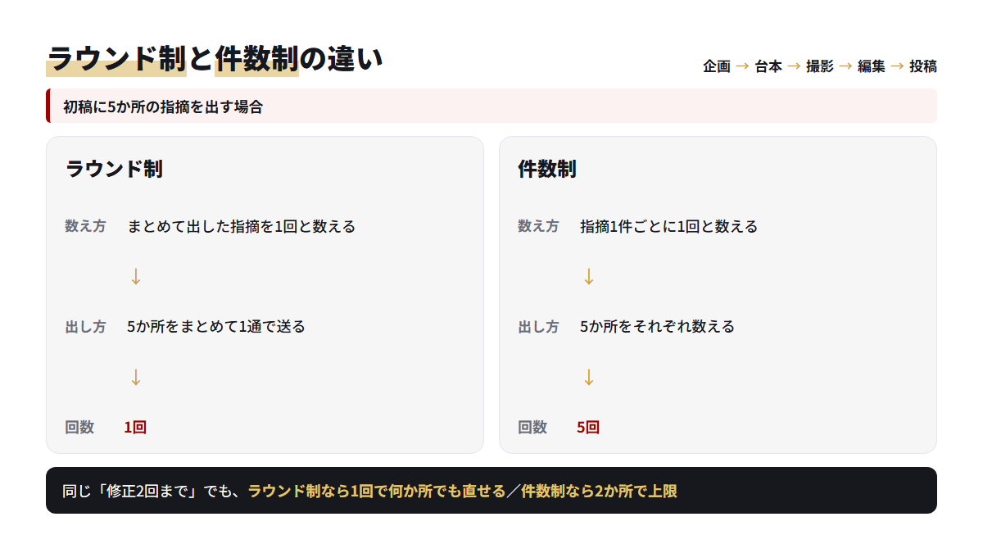Viewport: 983px width, 553px height.
Task: Click the slide title ラウンド制と件数制の違い
Action: (x=215, y=59)
